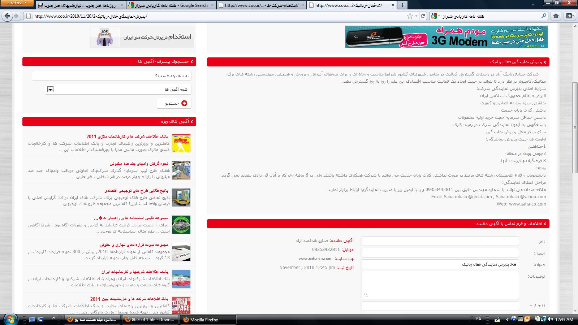Image resolution: width=578 pixels, height=325 pixels.
Task: Click the browser Back arrow button
Action: [x=7, y=16]
